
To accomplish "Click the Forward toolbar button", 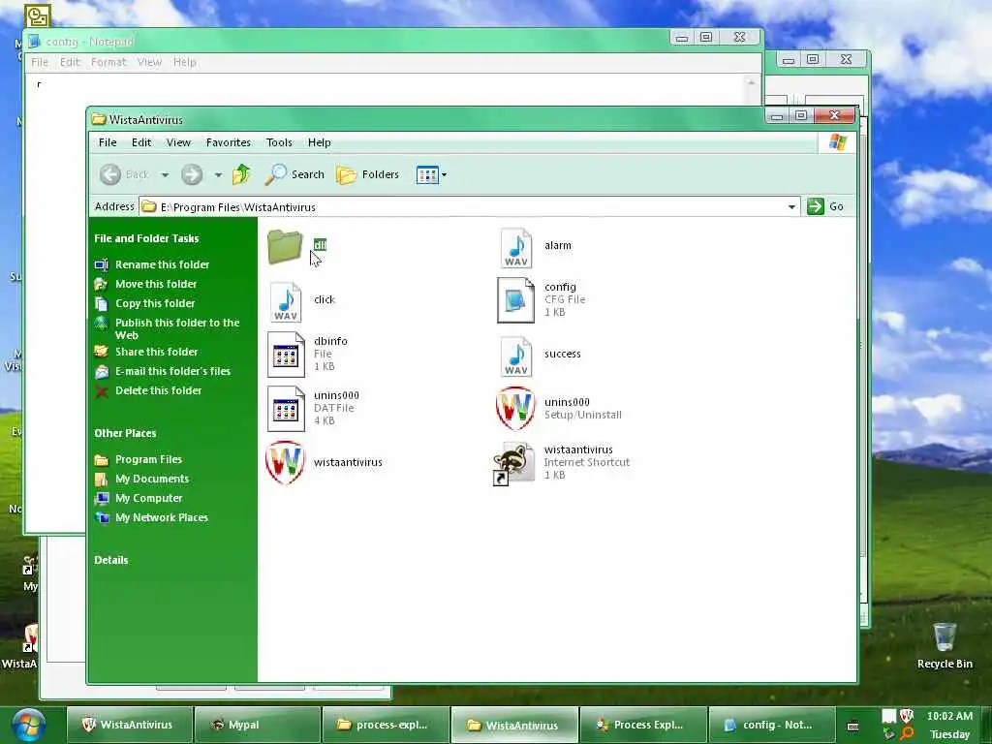I will 192,174.
